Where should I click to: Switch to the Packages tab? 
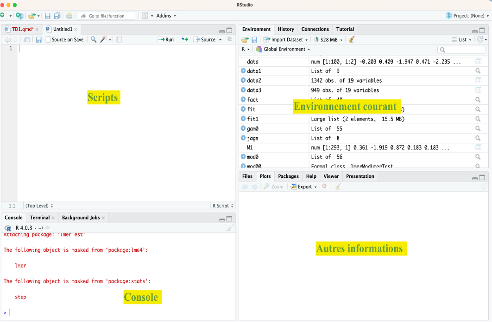(288, 176)
